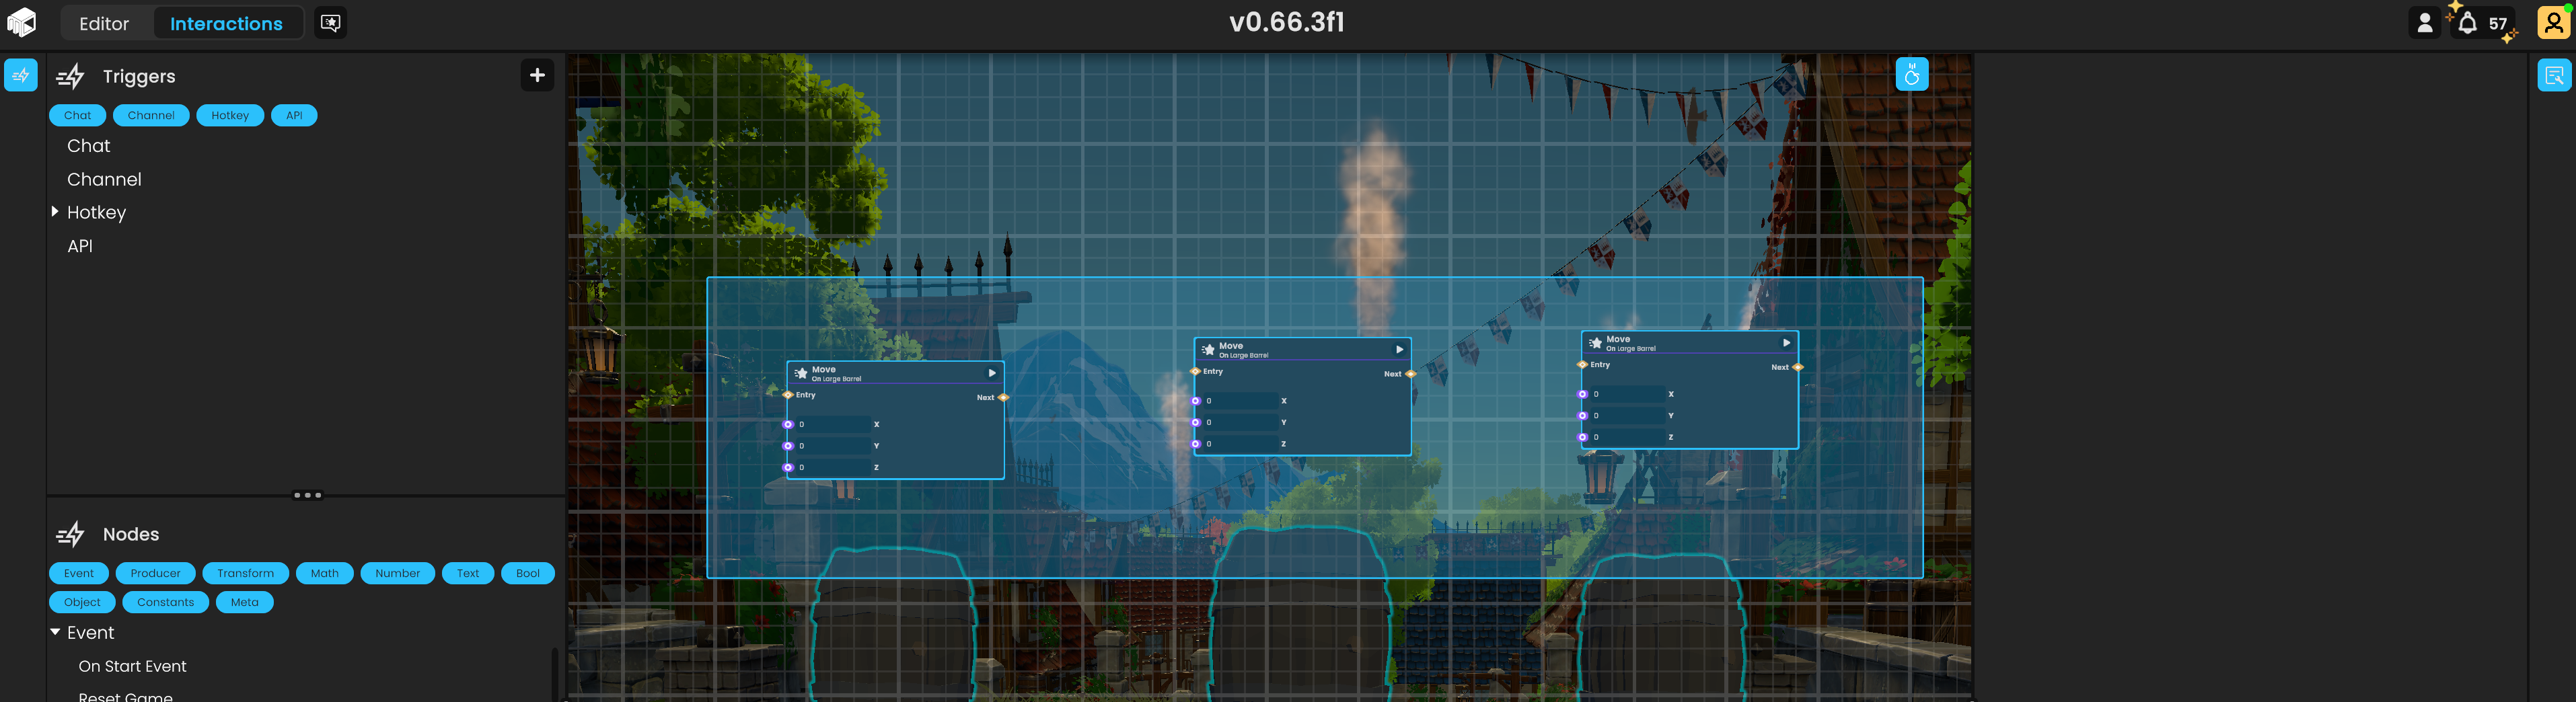Toggle the Object node filter chip
This screenshot has height=702, width=2576.
tap(82, 602)
